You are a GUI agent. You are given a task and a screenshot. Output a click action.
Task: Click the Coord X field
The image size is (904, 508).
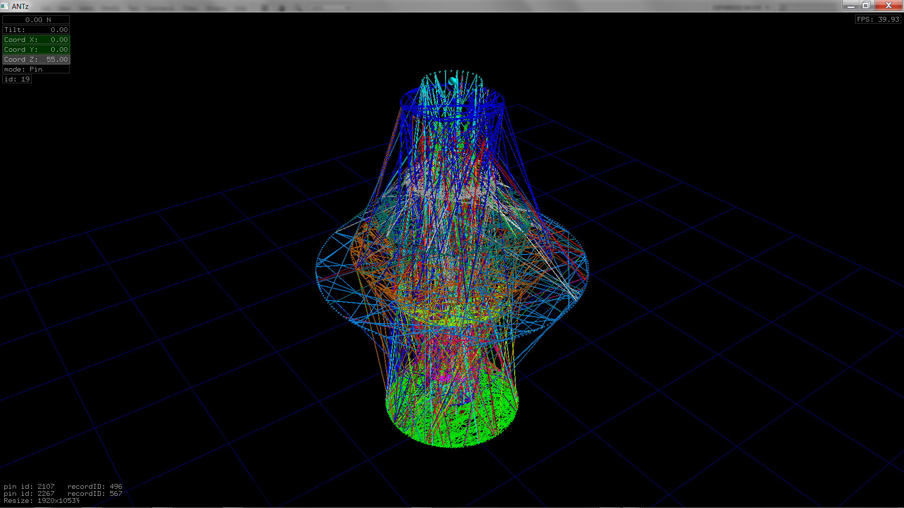36,40
